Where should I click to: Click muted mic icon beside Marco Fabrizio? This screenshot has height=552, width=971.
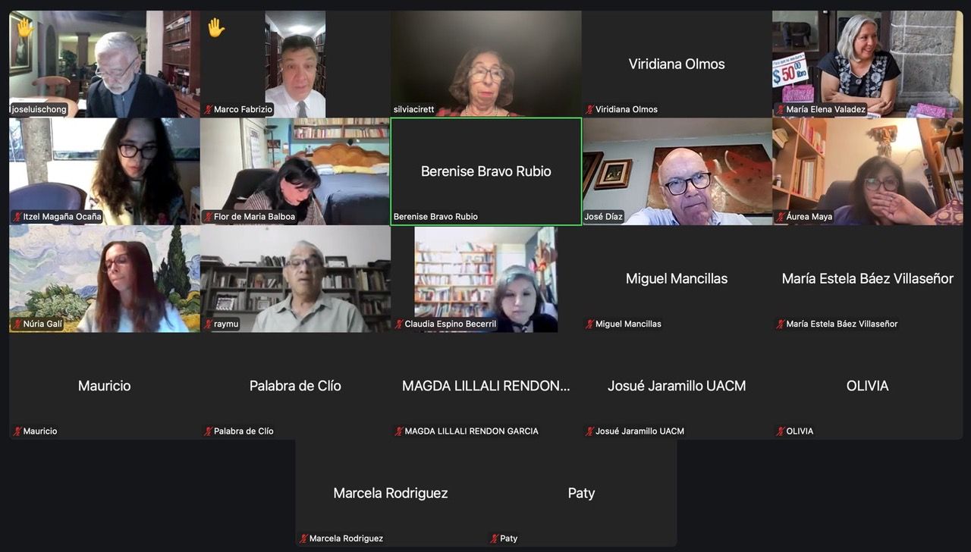208,110
